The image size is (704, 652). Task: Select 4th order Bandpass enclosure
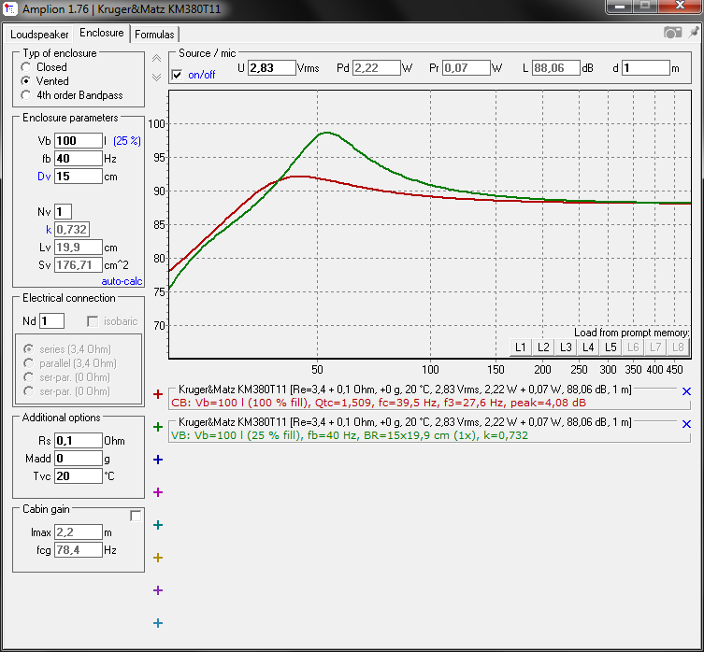tap(26, 95)
